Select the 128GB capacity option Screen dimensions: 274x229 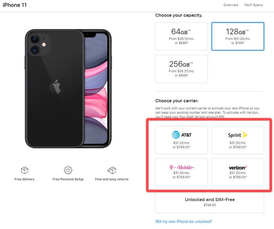pyautogui.click(x=238, y=36)
